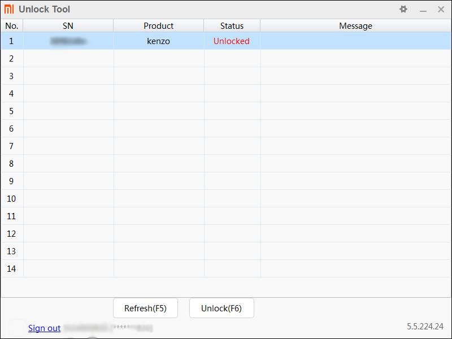Screen dimensions: 452x339
Task: Click the red Unlocked status text
Action: coord(232,41)
